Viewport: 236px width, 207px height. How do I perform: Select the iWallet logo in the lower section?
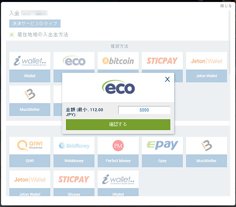tap(118, 179)
